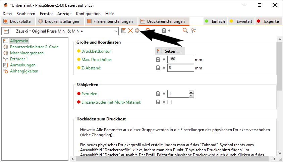Save the current printer profile
283x162 pixels.
point(124,31)
